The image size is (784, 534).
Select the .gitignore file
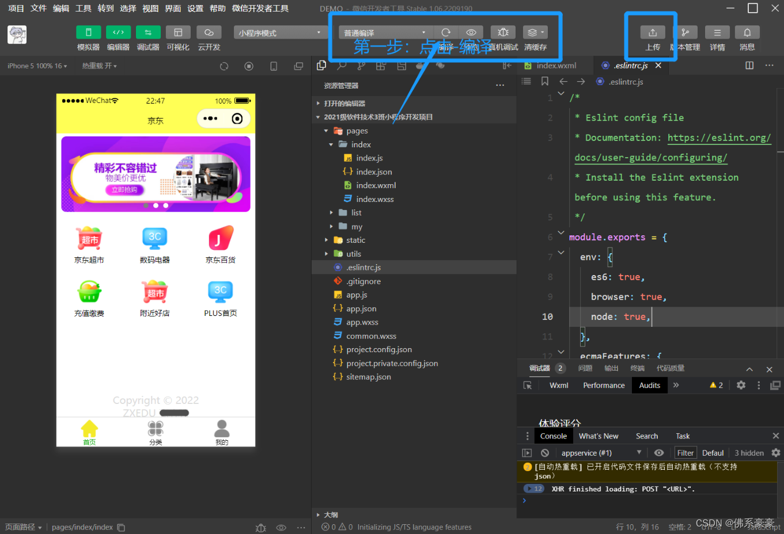coord(363,281)
